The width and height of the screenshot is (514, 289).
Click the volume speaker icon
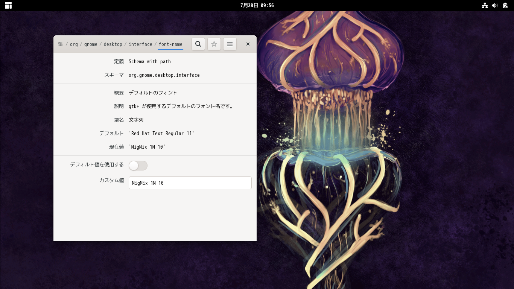(495, 5)
